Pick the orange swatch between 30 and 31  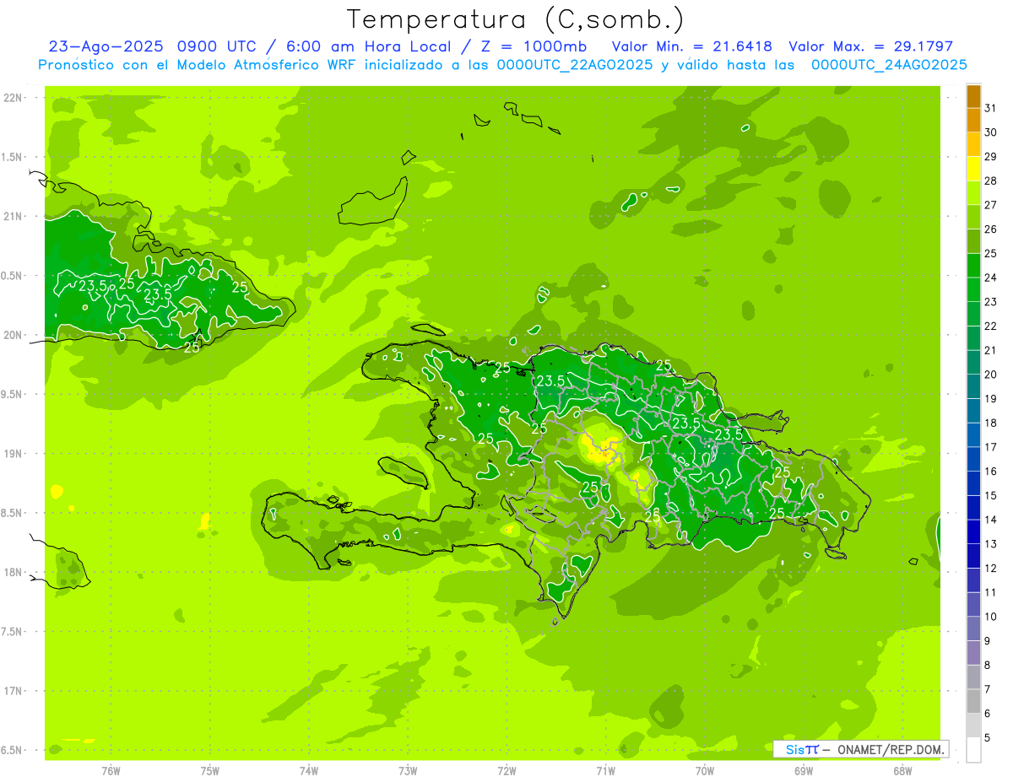[973, 120]
